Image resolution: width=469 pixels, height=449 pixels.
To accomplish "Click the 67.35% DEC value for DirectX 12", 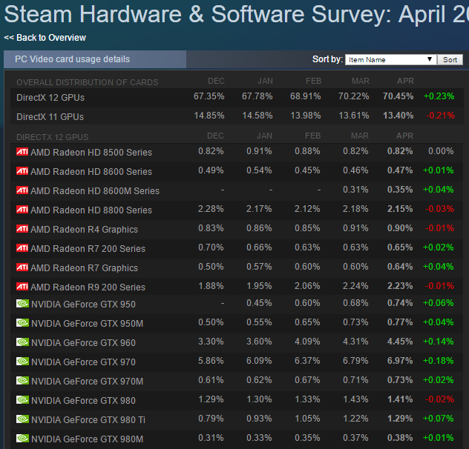I will (209, 96).
